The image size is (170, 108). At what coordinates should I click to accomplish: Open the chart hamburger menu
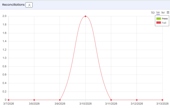click(x=168, y=13)
